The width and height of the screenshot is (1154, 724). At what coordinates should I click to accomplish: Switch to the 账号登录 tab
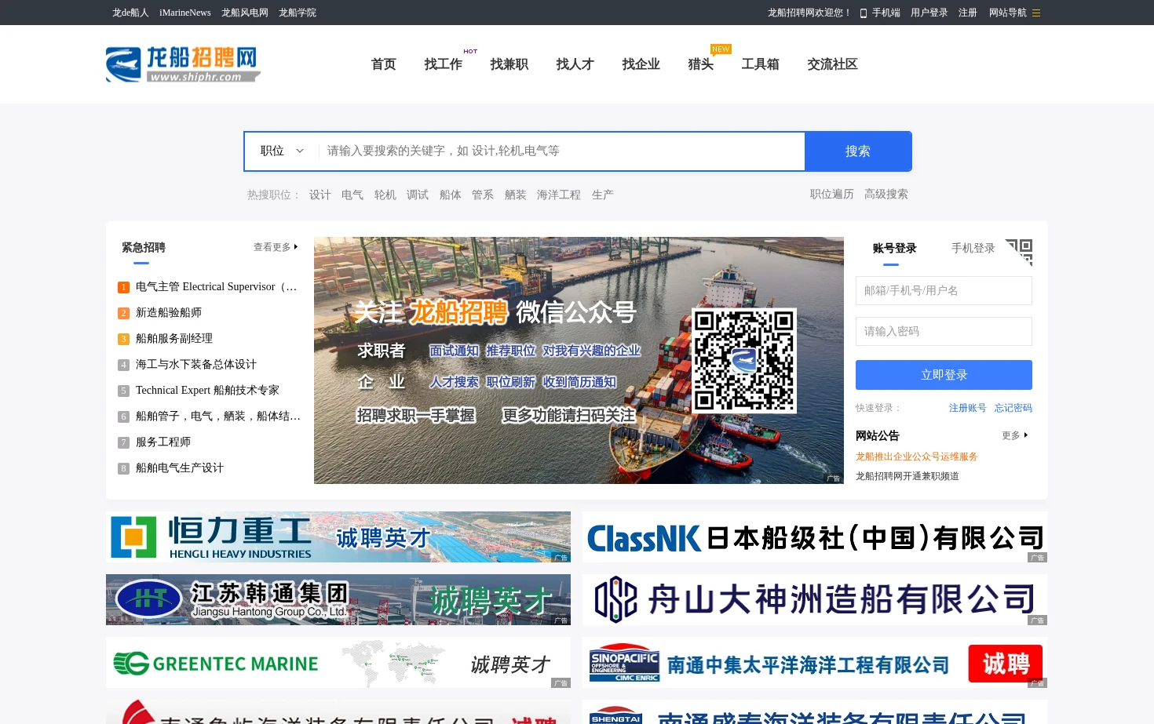895,248
